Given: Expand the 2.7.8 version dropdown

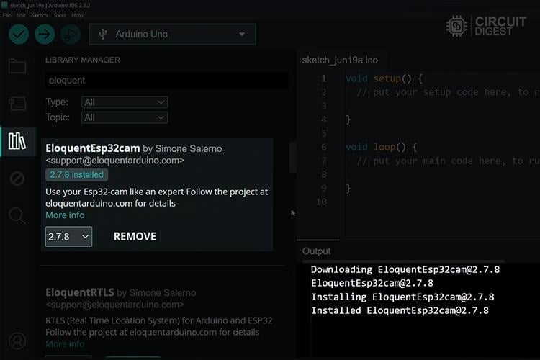Looking at the screenshot, I should pos(68,236).
